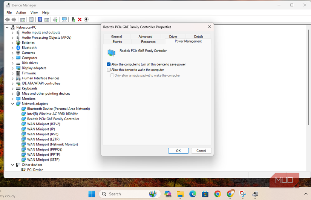Switch to the Resources tab
Screen dimensions: 311x200
(149, 42)
